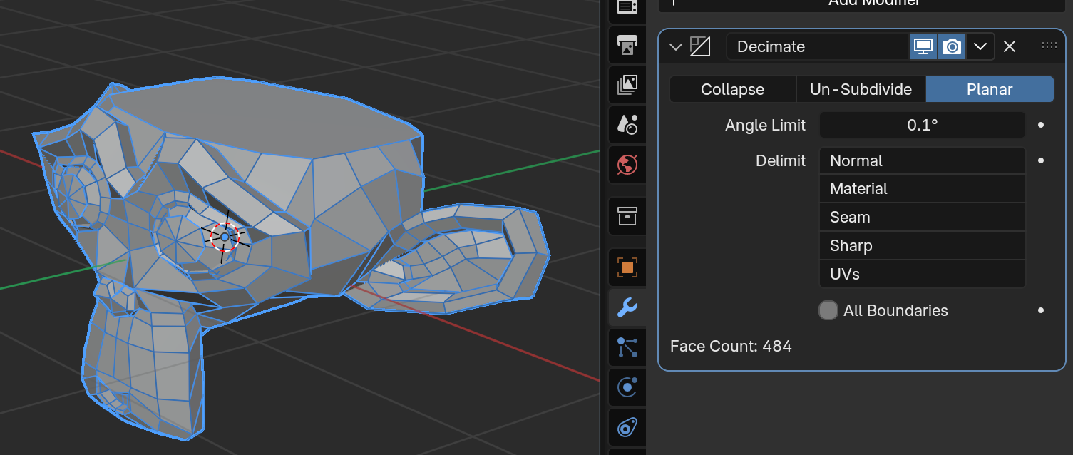Switch Decimate mode to Collapse
The width and height of the screenshot is (1073, 455).
[732, 89]
